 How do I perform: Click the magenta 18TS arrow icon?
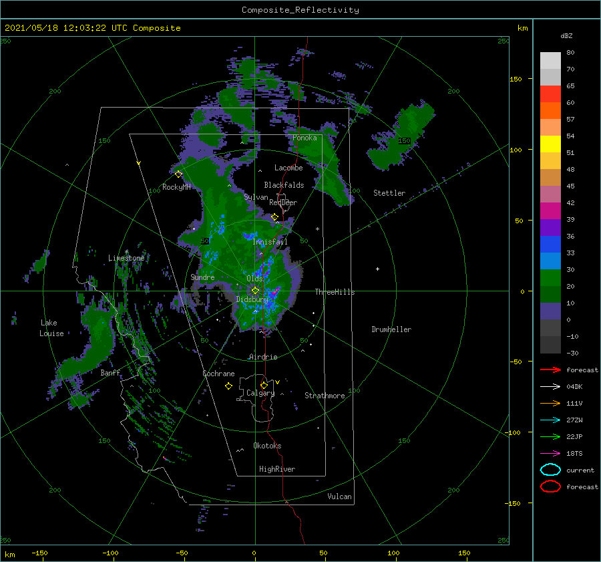coord(550,453)
